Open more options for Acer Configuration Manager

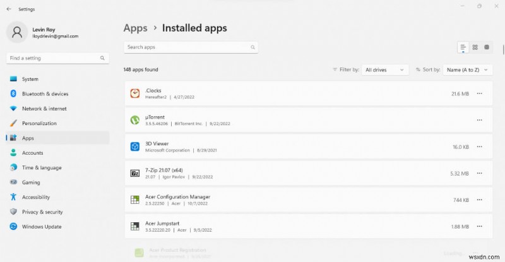[x=480, y=199]
